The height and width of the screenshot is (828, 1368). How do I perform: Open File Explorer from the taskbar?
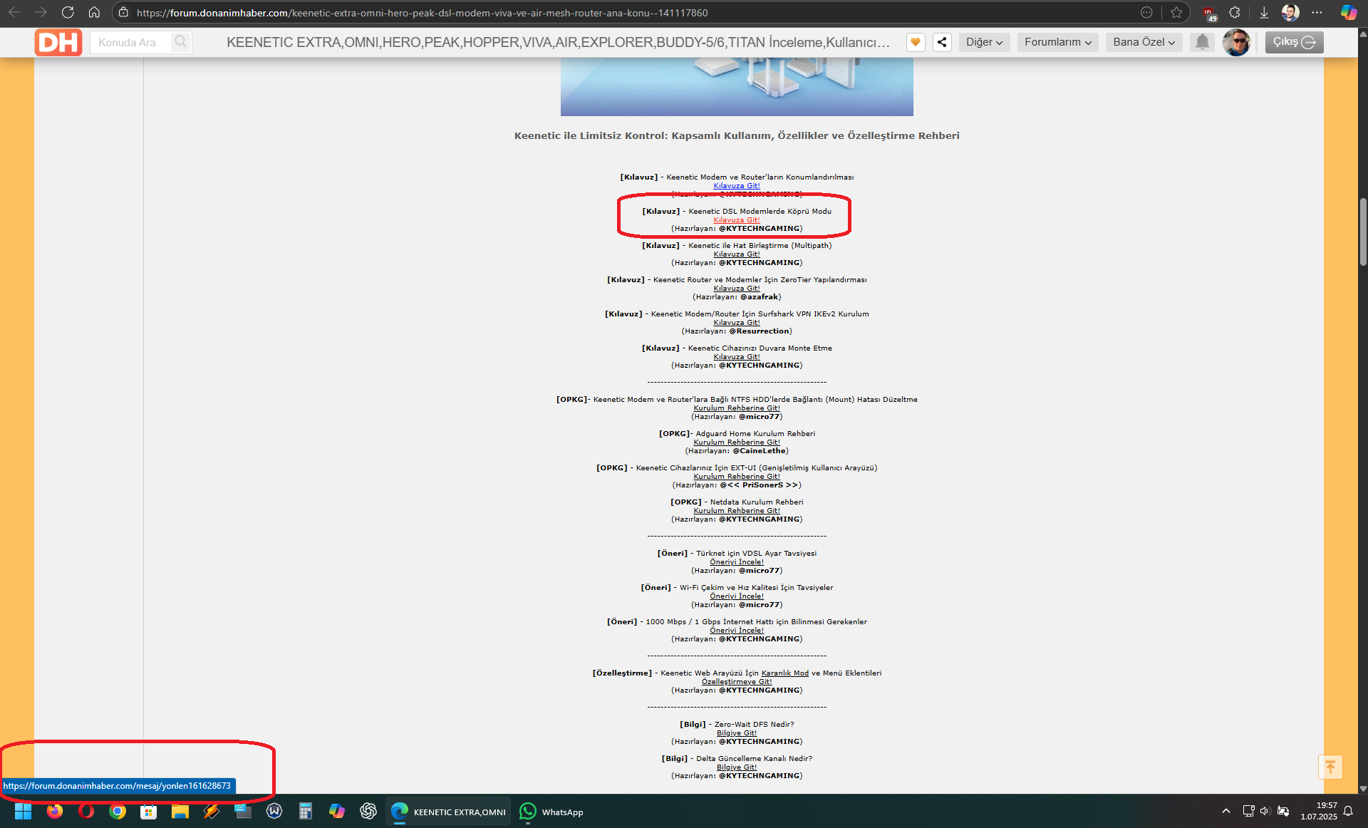(180, 812)
